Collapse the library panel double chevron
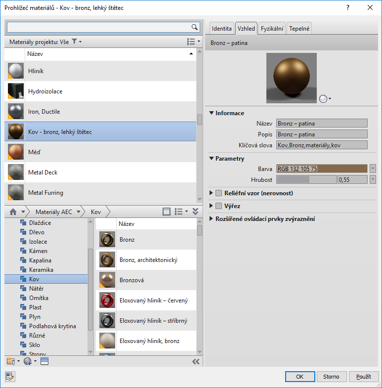This screenshot has height=388, width=382. 196,212
